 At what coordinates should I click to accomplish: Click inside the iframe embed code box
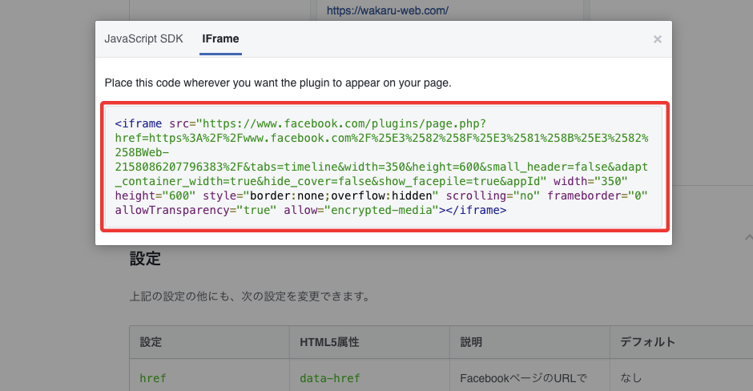385,167
